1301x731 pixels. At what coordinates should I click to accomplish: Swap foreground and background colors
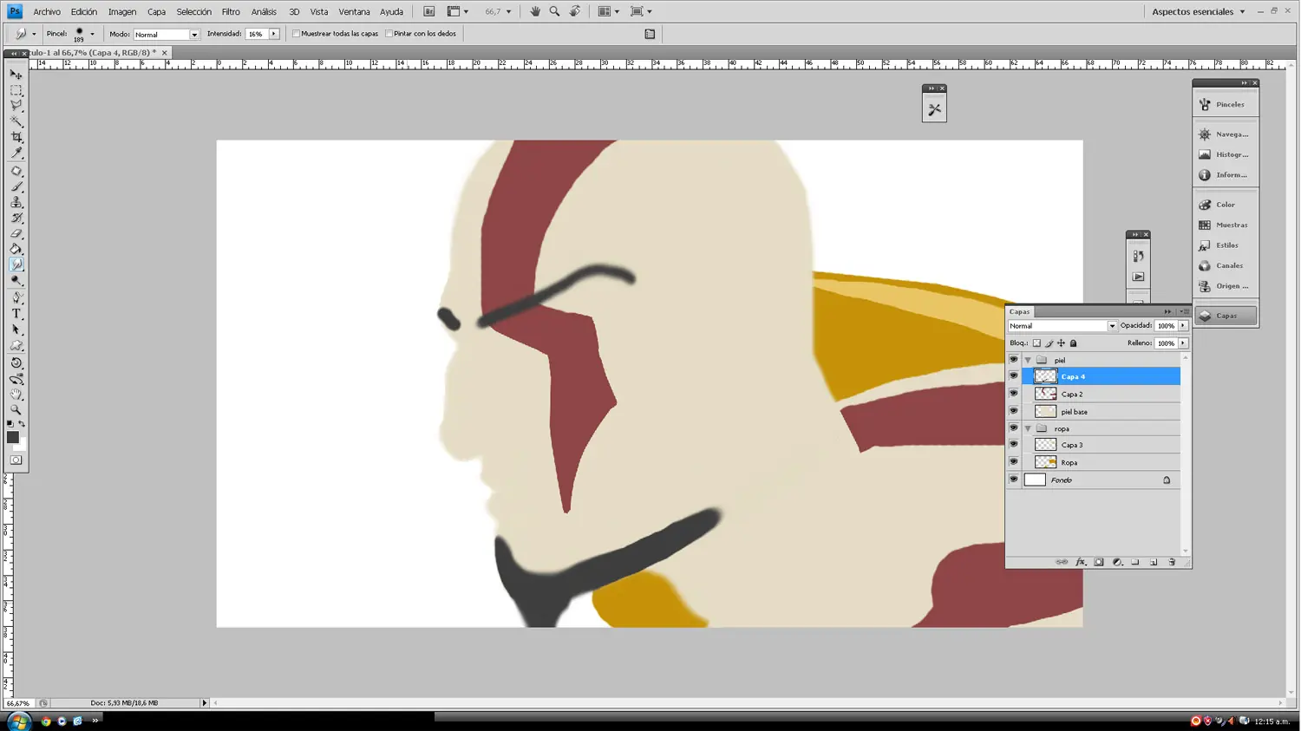22,424
